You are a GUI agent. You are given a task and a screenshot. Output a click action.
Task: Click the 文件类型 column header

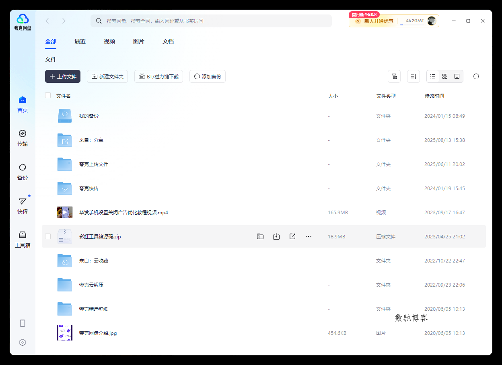point(386,96)
